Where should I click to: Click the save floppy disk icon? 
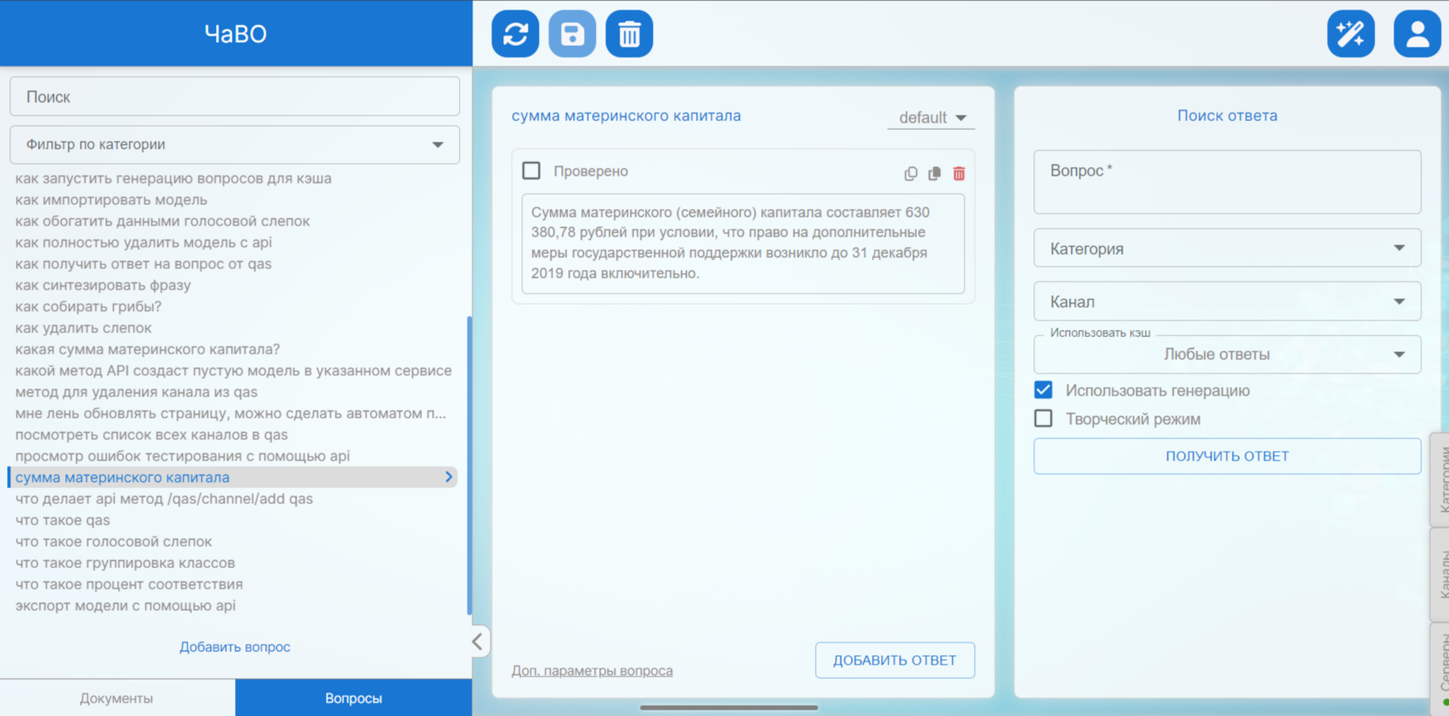click(572, 34)
